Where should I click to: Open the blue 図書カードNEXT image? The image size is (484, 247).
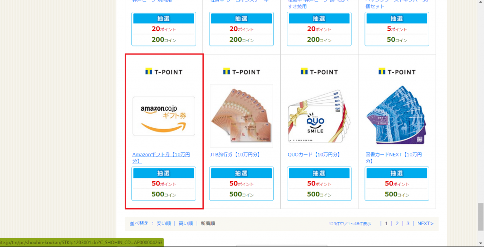[x=397, y=115]
